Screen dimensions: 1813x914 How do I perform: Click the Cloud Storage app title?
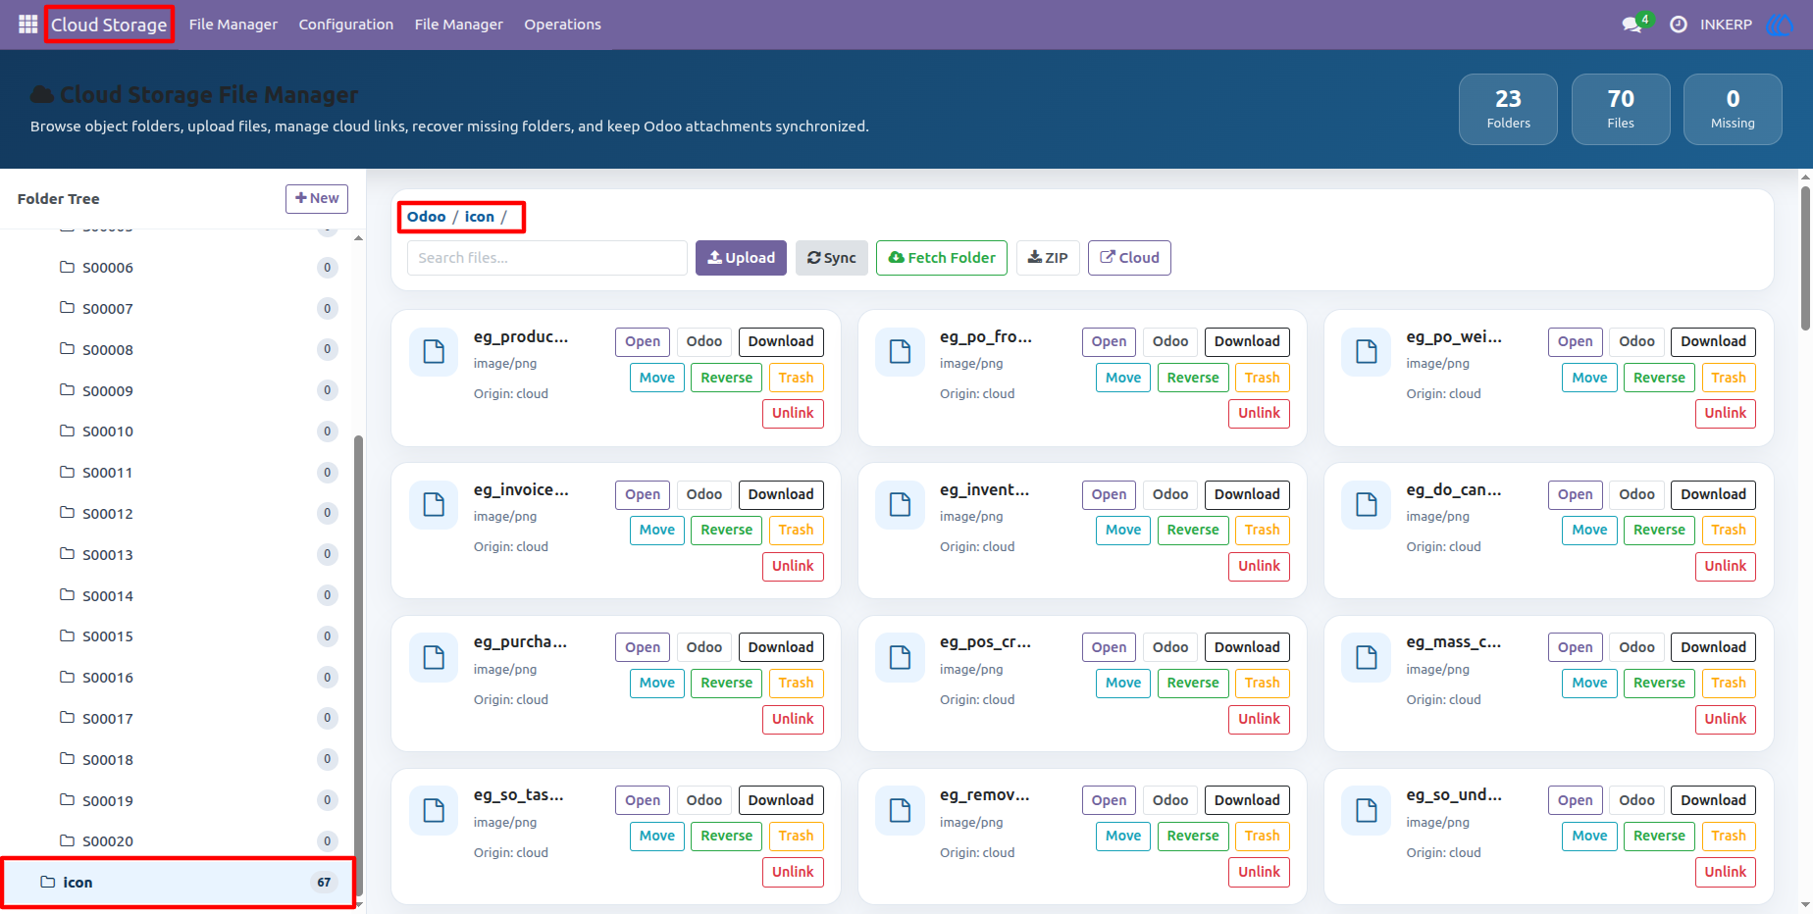coord(109,25)
